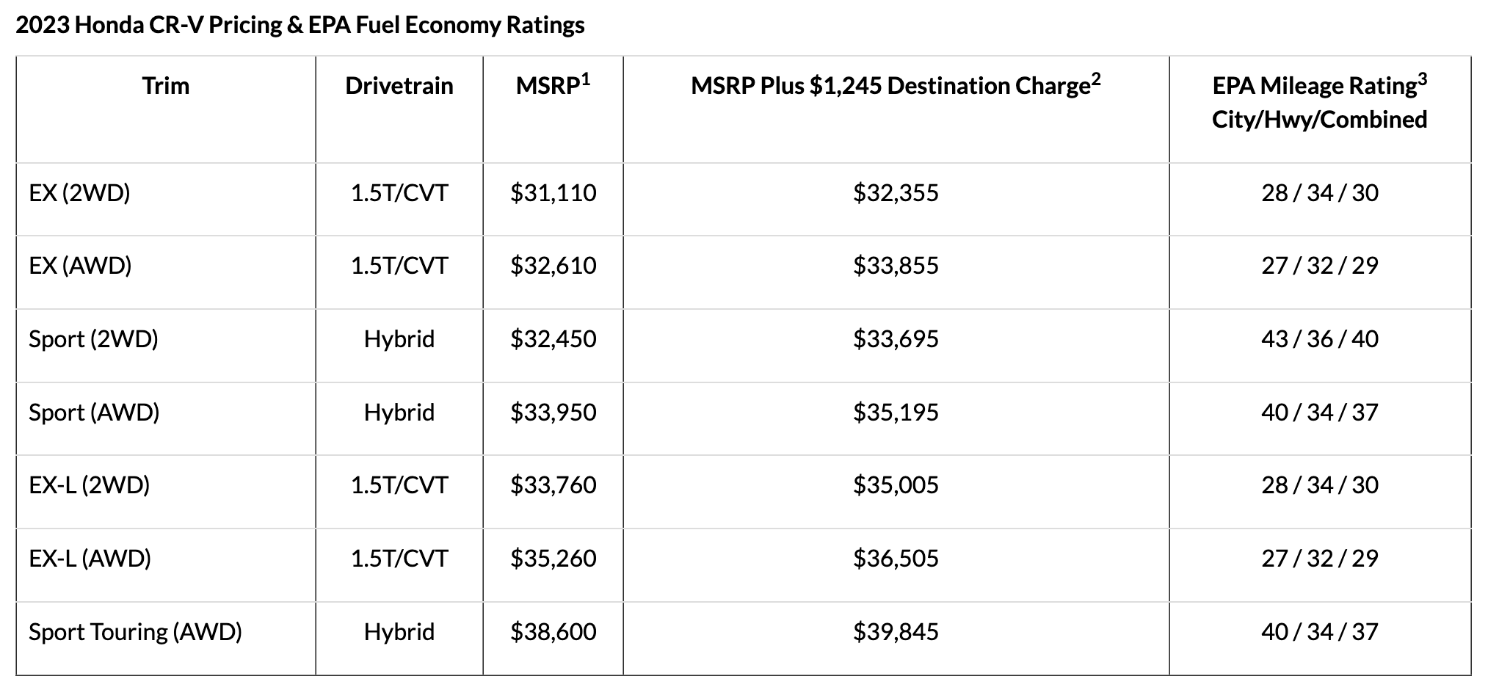Select the EX (2WD) trim cell
This screenshot has height=690, width=1499.
pyautogui.click(x=79, y=192)
